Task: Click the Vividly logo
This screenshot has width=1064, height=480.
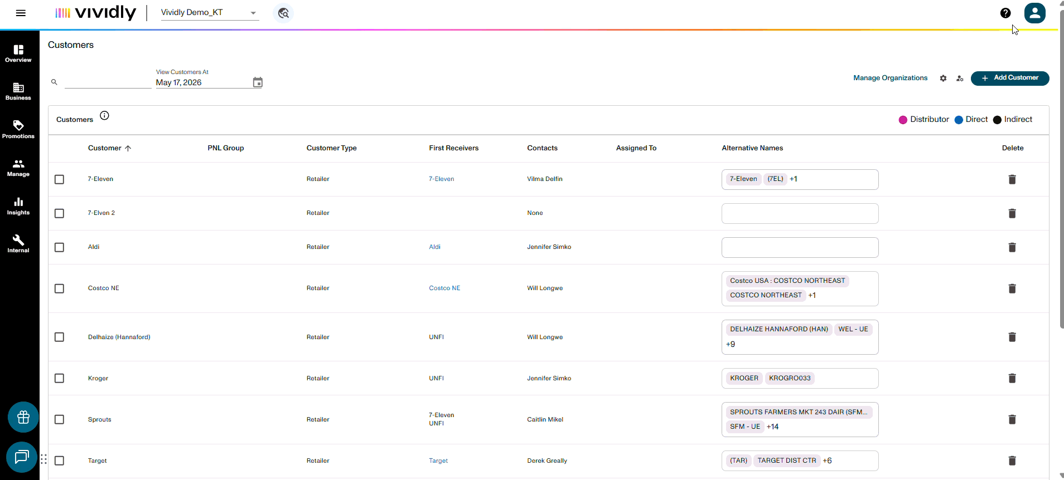Action: 95,13
